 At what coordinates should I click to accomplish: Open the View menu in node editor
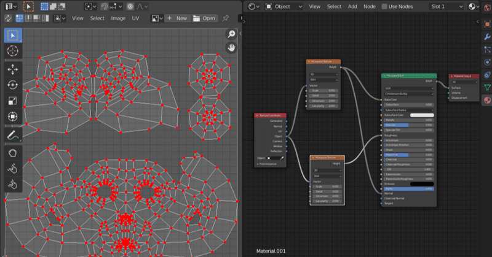click(x=314, y=6)
